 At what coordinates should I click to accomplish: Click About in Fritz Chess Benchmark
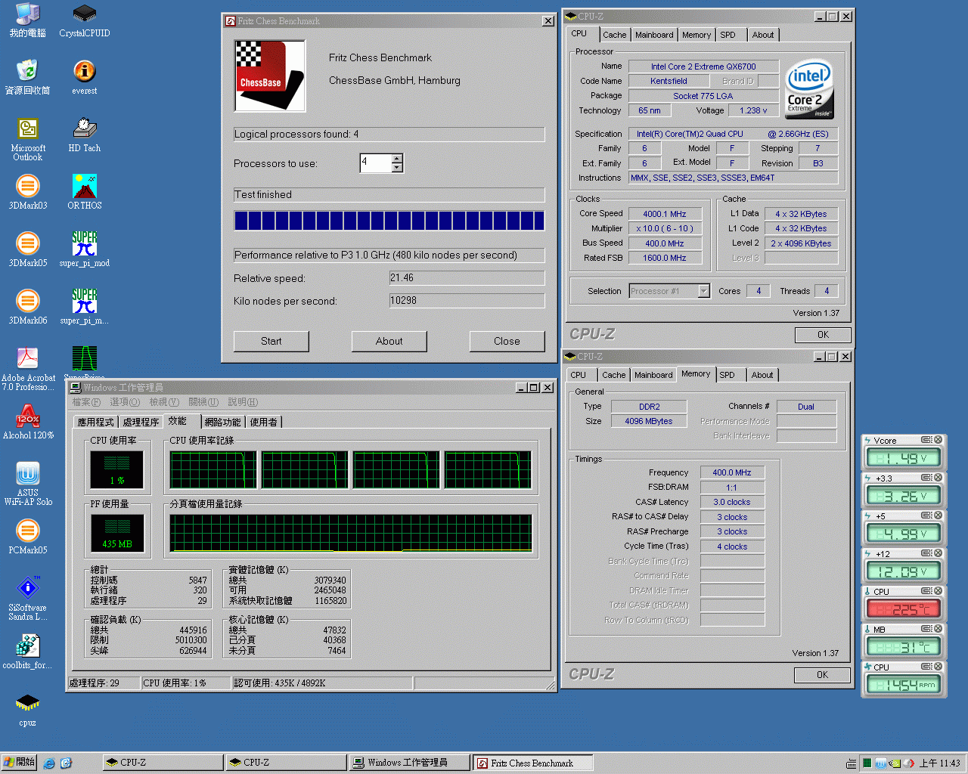pyautogui.click(x=389, y=342)
